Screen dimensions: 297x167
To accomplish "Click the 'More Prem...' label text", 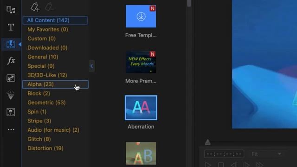I will (141, 81).
